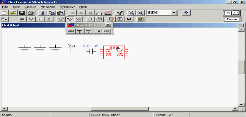Image resolution: width=246 pixels, height=117 pixels.
Task: Click the scroll up arrow
Action: [x=241, y=30]
